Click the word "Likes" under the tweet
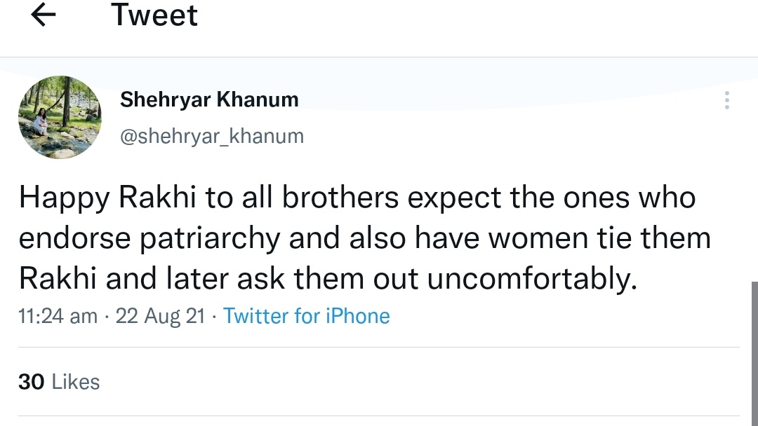The height and width of the screenshot is (426, 758). coord(76,382)
